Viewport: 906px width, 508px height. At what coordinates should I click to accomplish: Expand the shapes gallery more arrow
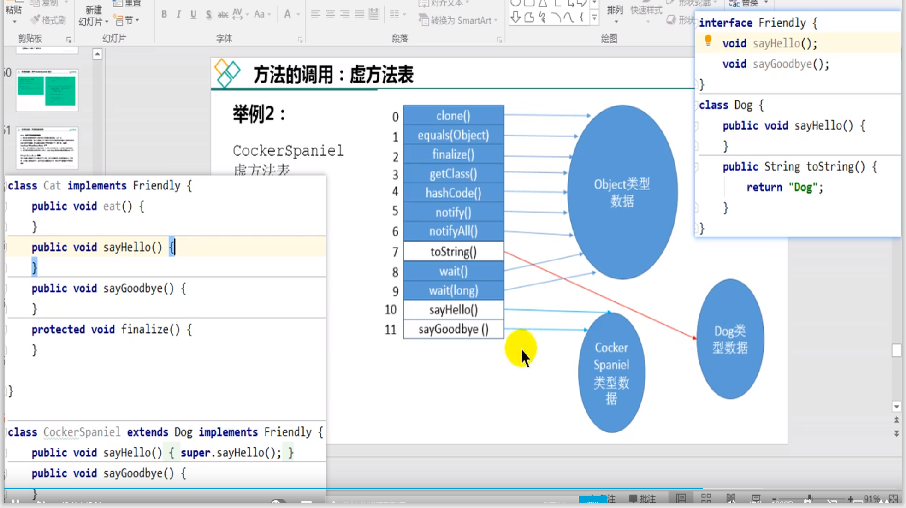pyautogui.click(x=594, y=18)
